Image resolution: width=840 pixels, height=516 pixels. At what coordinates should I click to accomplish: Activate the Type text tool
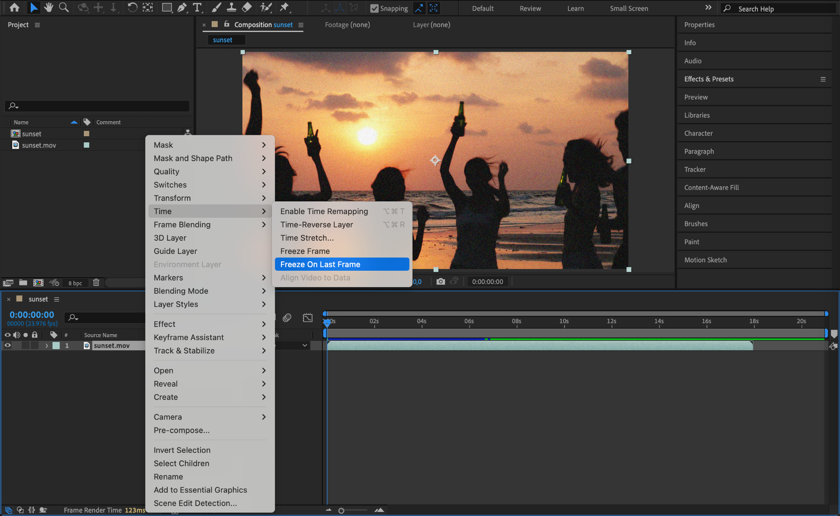[197, 7]
